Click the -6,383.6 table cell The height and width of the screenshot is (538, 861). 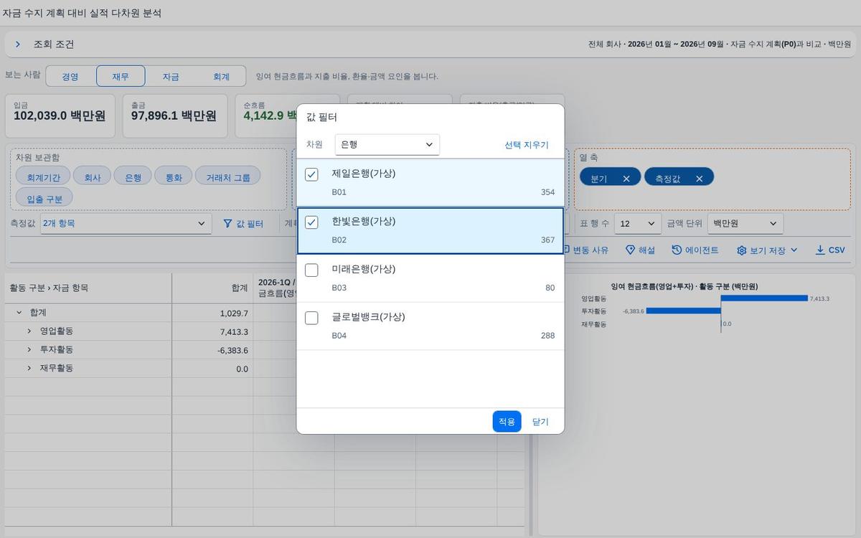click(212, 350)
